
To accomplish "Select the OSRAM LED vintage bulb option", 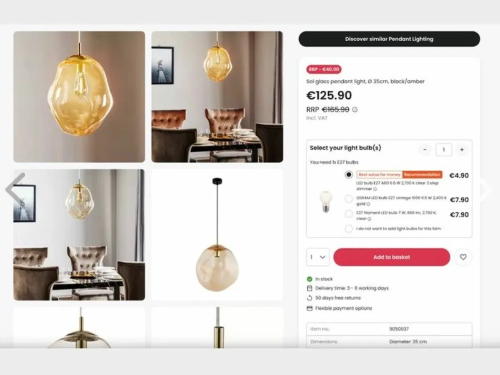I will [349, 199].
